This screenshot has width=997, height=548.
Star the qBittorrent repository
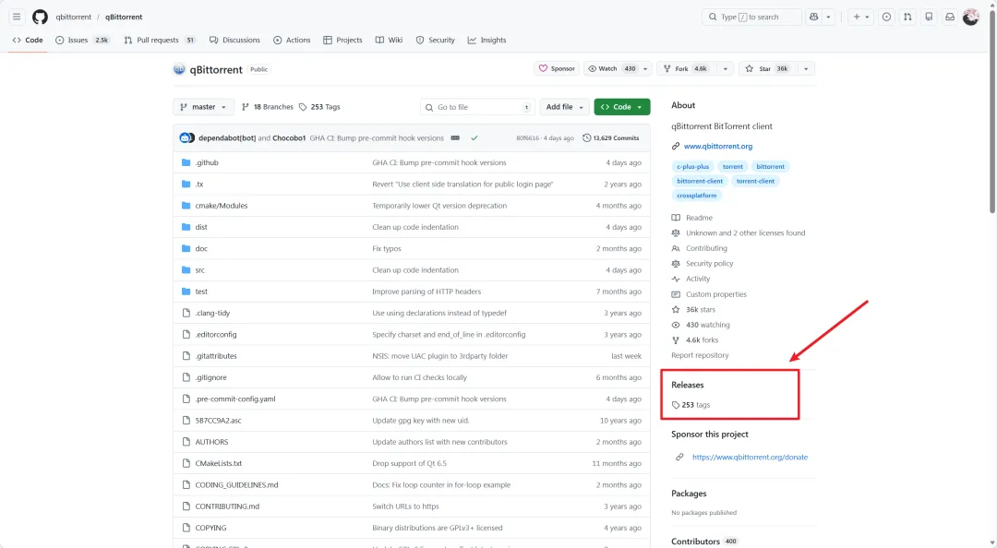pos(767,68)
